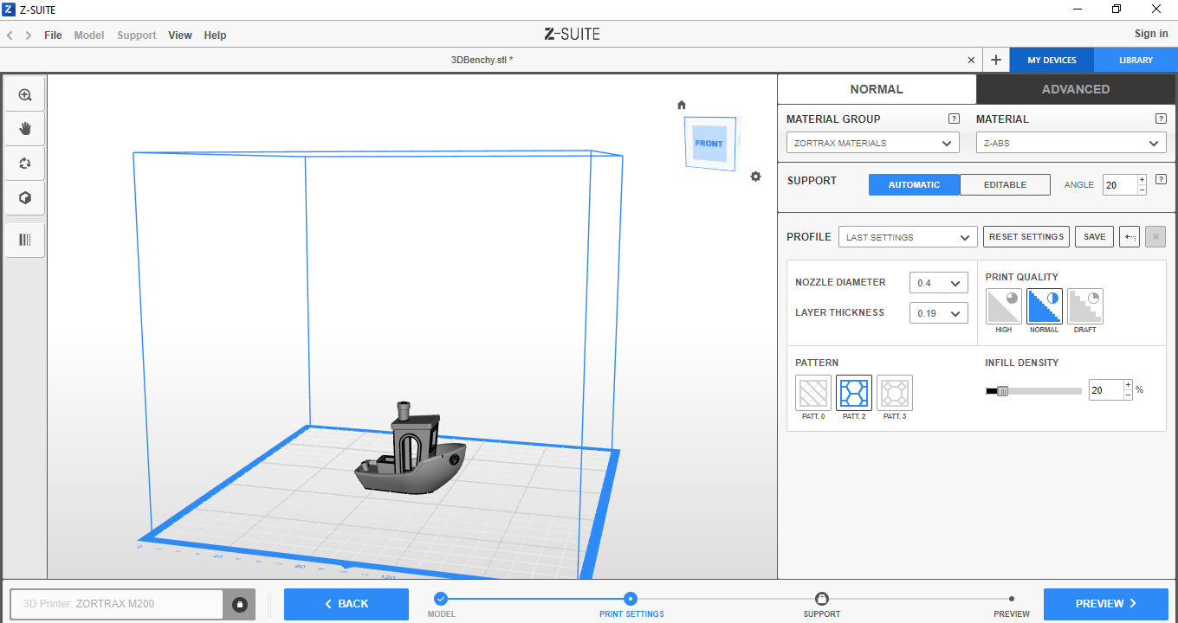
Task: Adjust the Infill Density slider handle
Action: point(1003,391)
